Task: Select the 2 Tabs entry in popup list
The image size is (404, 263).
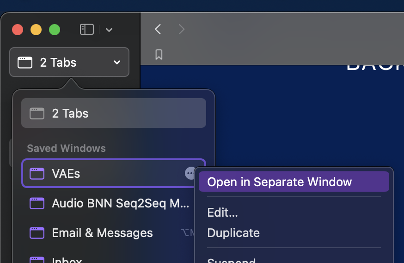Action: coord(113,113)
